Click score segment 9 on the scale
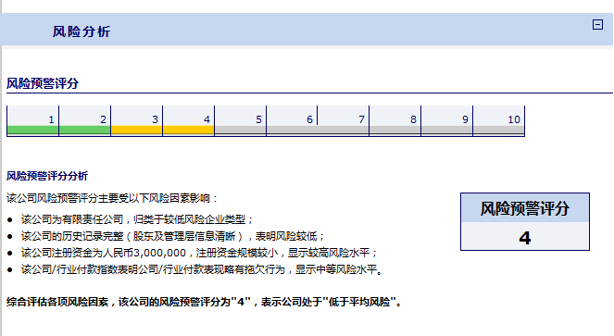Screen dimensions: 614x336 pyautogui.click(x=447, y=120)
